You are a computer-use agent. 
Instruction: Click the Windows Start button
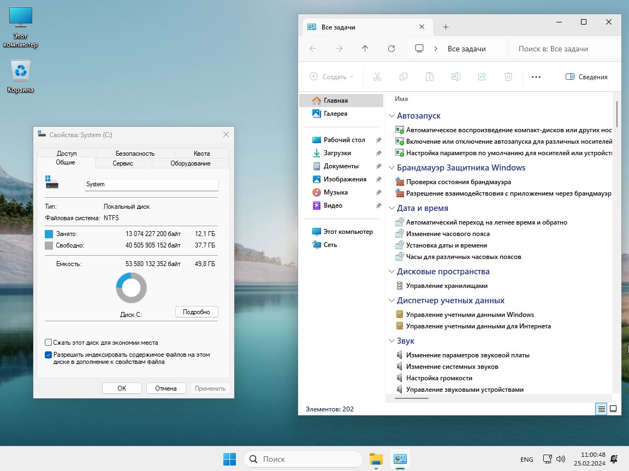(229, 459)
